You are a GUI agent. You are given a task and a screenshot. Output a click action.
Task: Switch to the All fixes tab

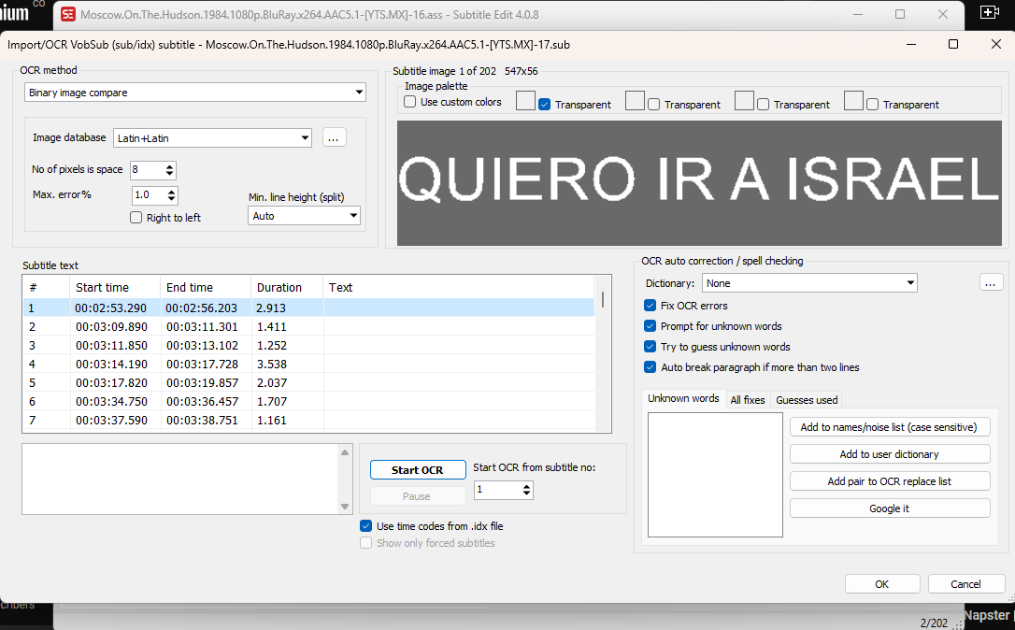[x=748, y=400]
